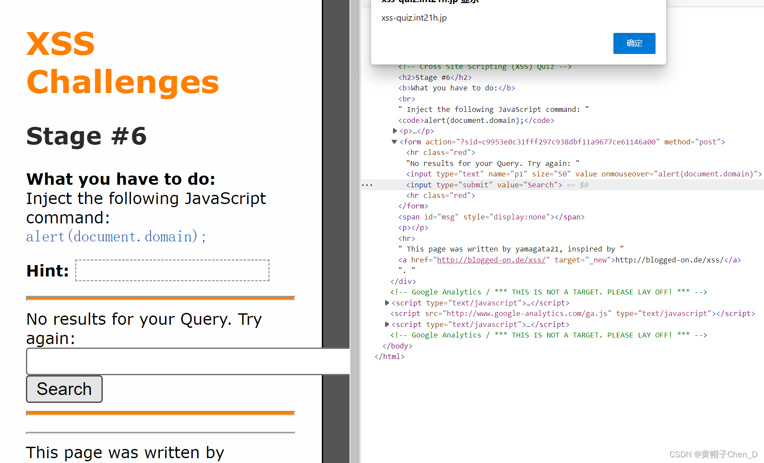764x463 pixels.
Task: Collapse the <form action> node
Action: click(394, 142)
